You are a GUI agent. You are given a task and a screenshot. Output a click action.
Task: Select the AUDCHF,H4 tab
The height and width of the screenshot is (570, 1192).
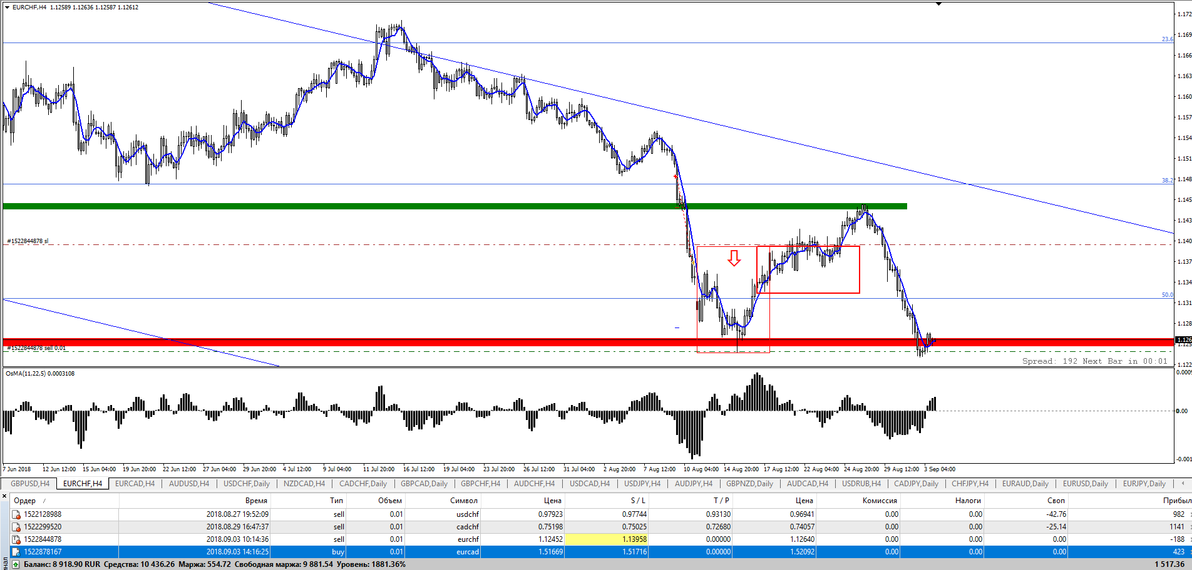click(534, 484)
